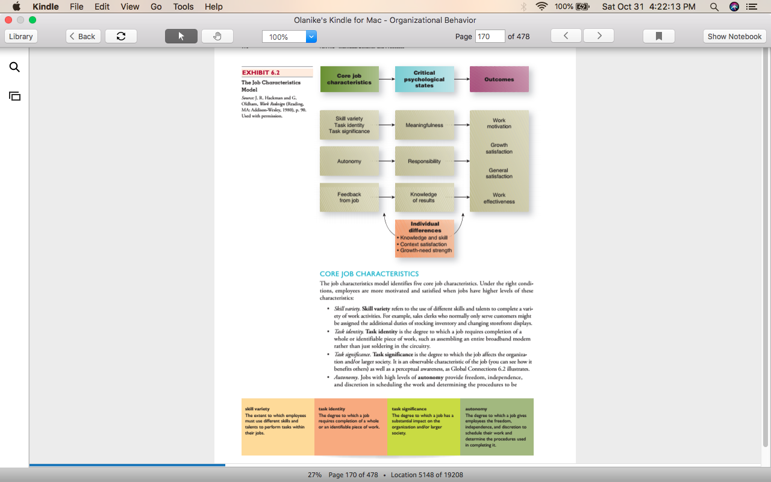This screenshot has width=771, height=482.
Task: Click the 'EXHIBIT 6.2' label
Action: click(261, 73)
